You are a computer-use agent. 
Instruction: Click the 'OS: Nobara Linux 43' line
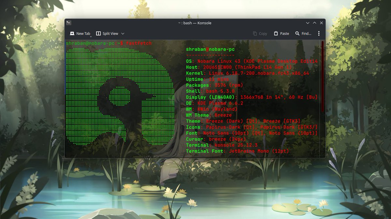[252, 61]
